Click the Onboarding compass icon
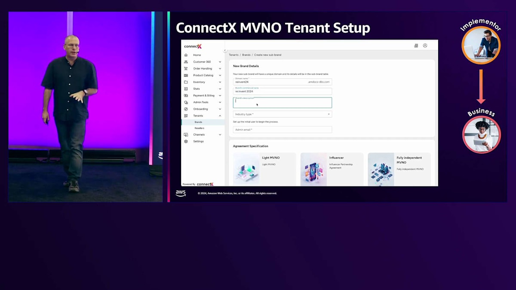Viewport: 516px width, 290px height. point(186,109)
